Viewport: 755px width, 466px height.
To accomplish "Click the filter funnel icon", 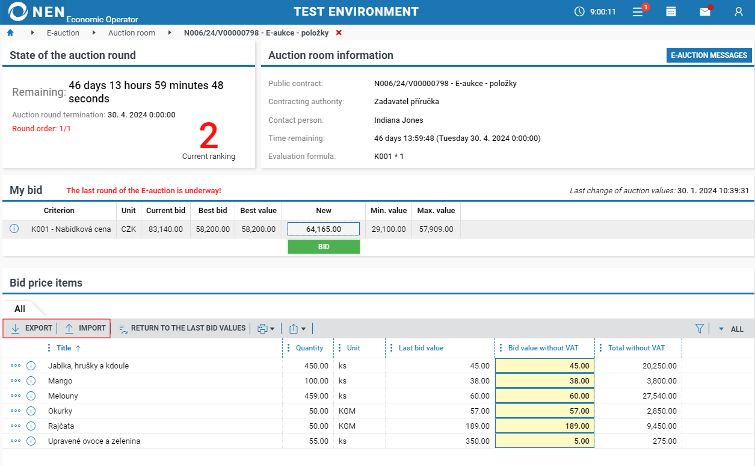I will [699, 329].
